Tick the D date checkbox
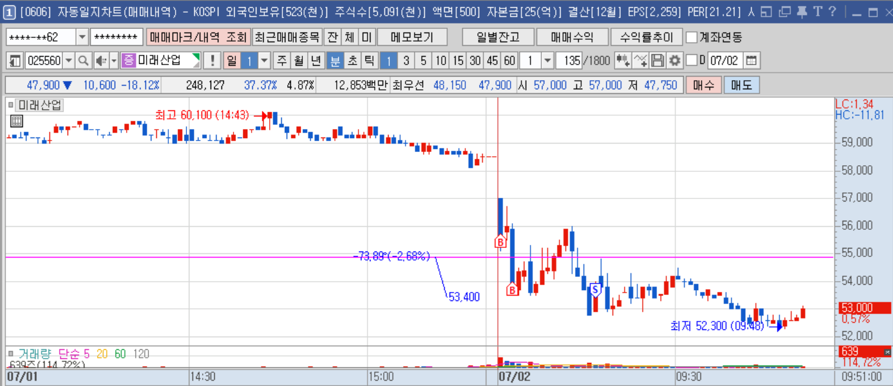 click(691, 60)
